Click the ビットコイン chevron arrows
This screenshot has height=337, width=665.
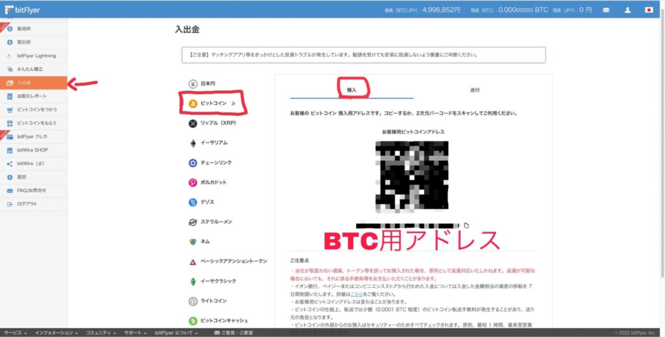pos(233,103)
